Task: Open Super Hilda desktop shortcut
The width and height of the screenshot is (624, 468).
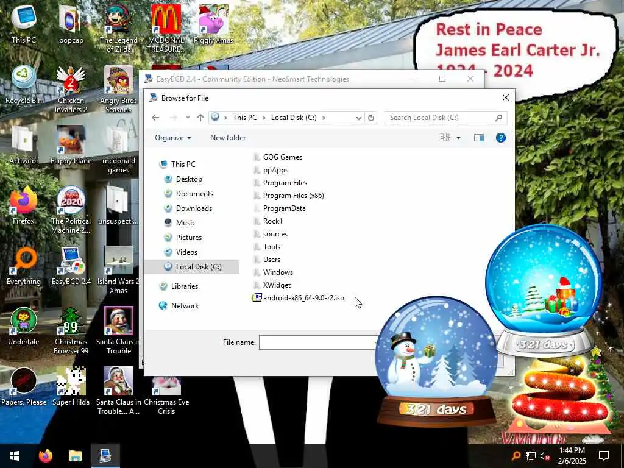Action: pyautogui.click(x=71, y=387)
